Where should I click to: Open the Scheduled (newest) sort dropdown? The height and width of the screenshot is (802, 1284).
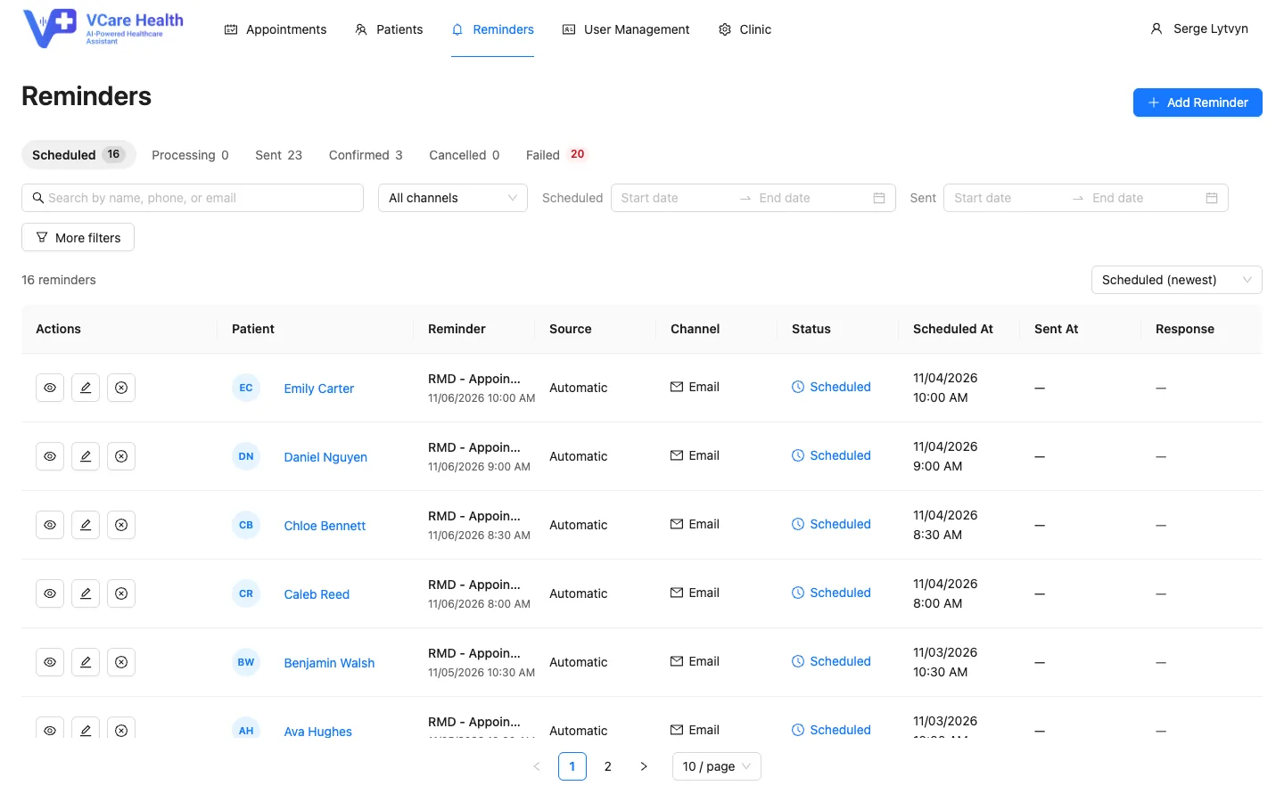click(1177, 280)
